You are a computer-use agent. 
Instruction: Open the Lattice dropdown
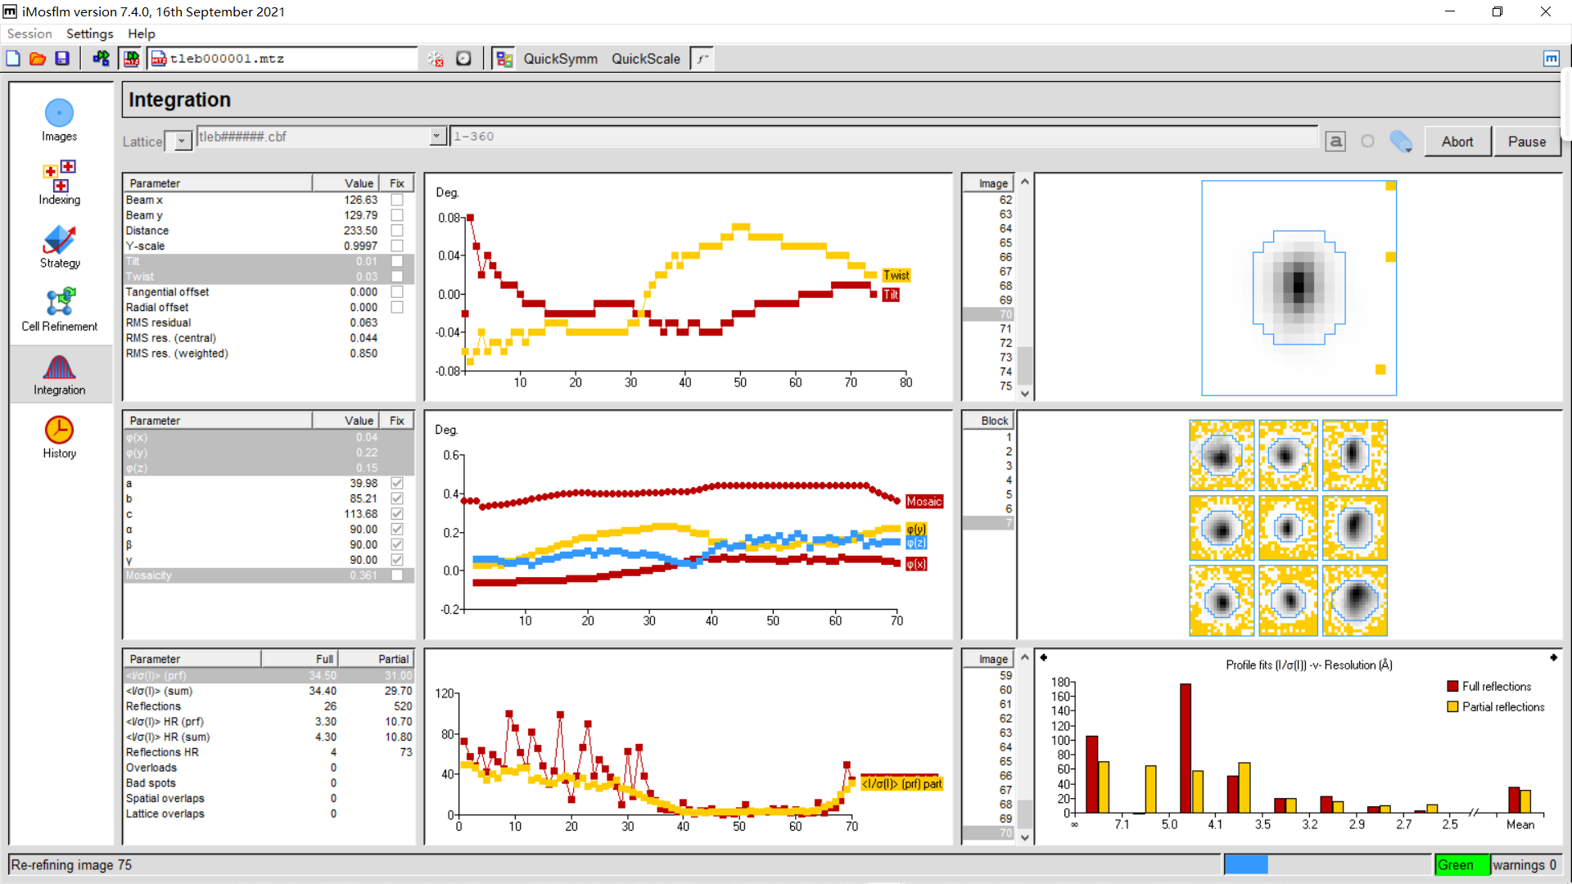[x=182, y=141]
